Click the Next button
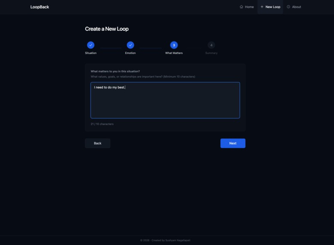The image size is (334, 245). pyautogui.click(x=233, y=143)
